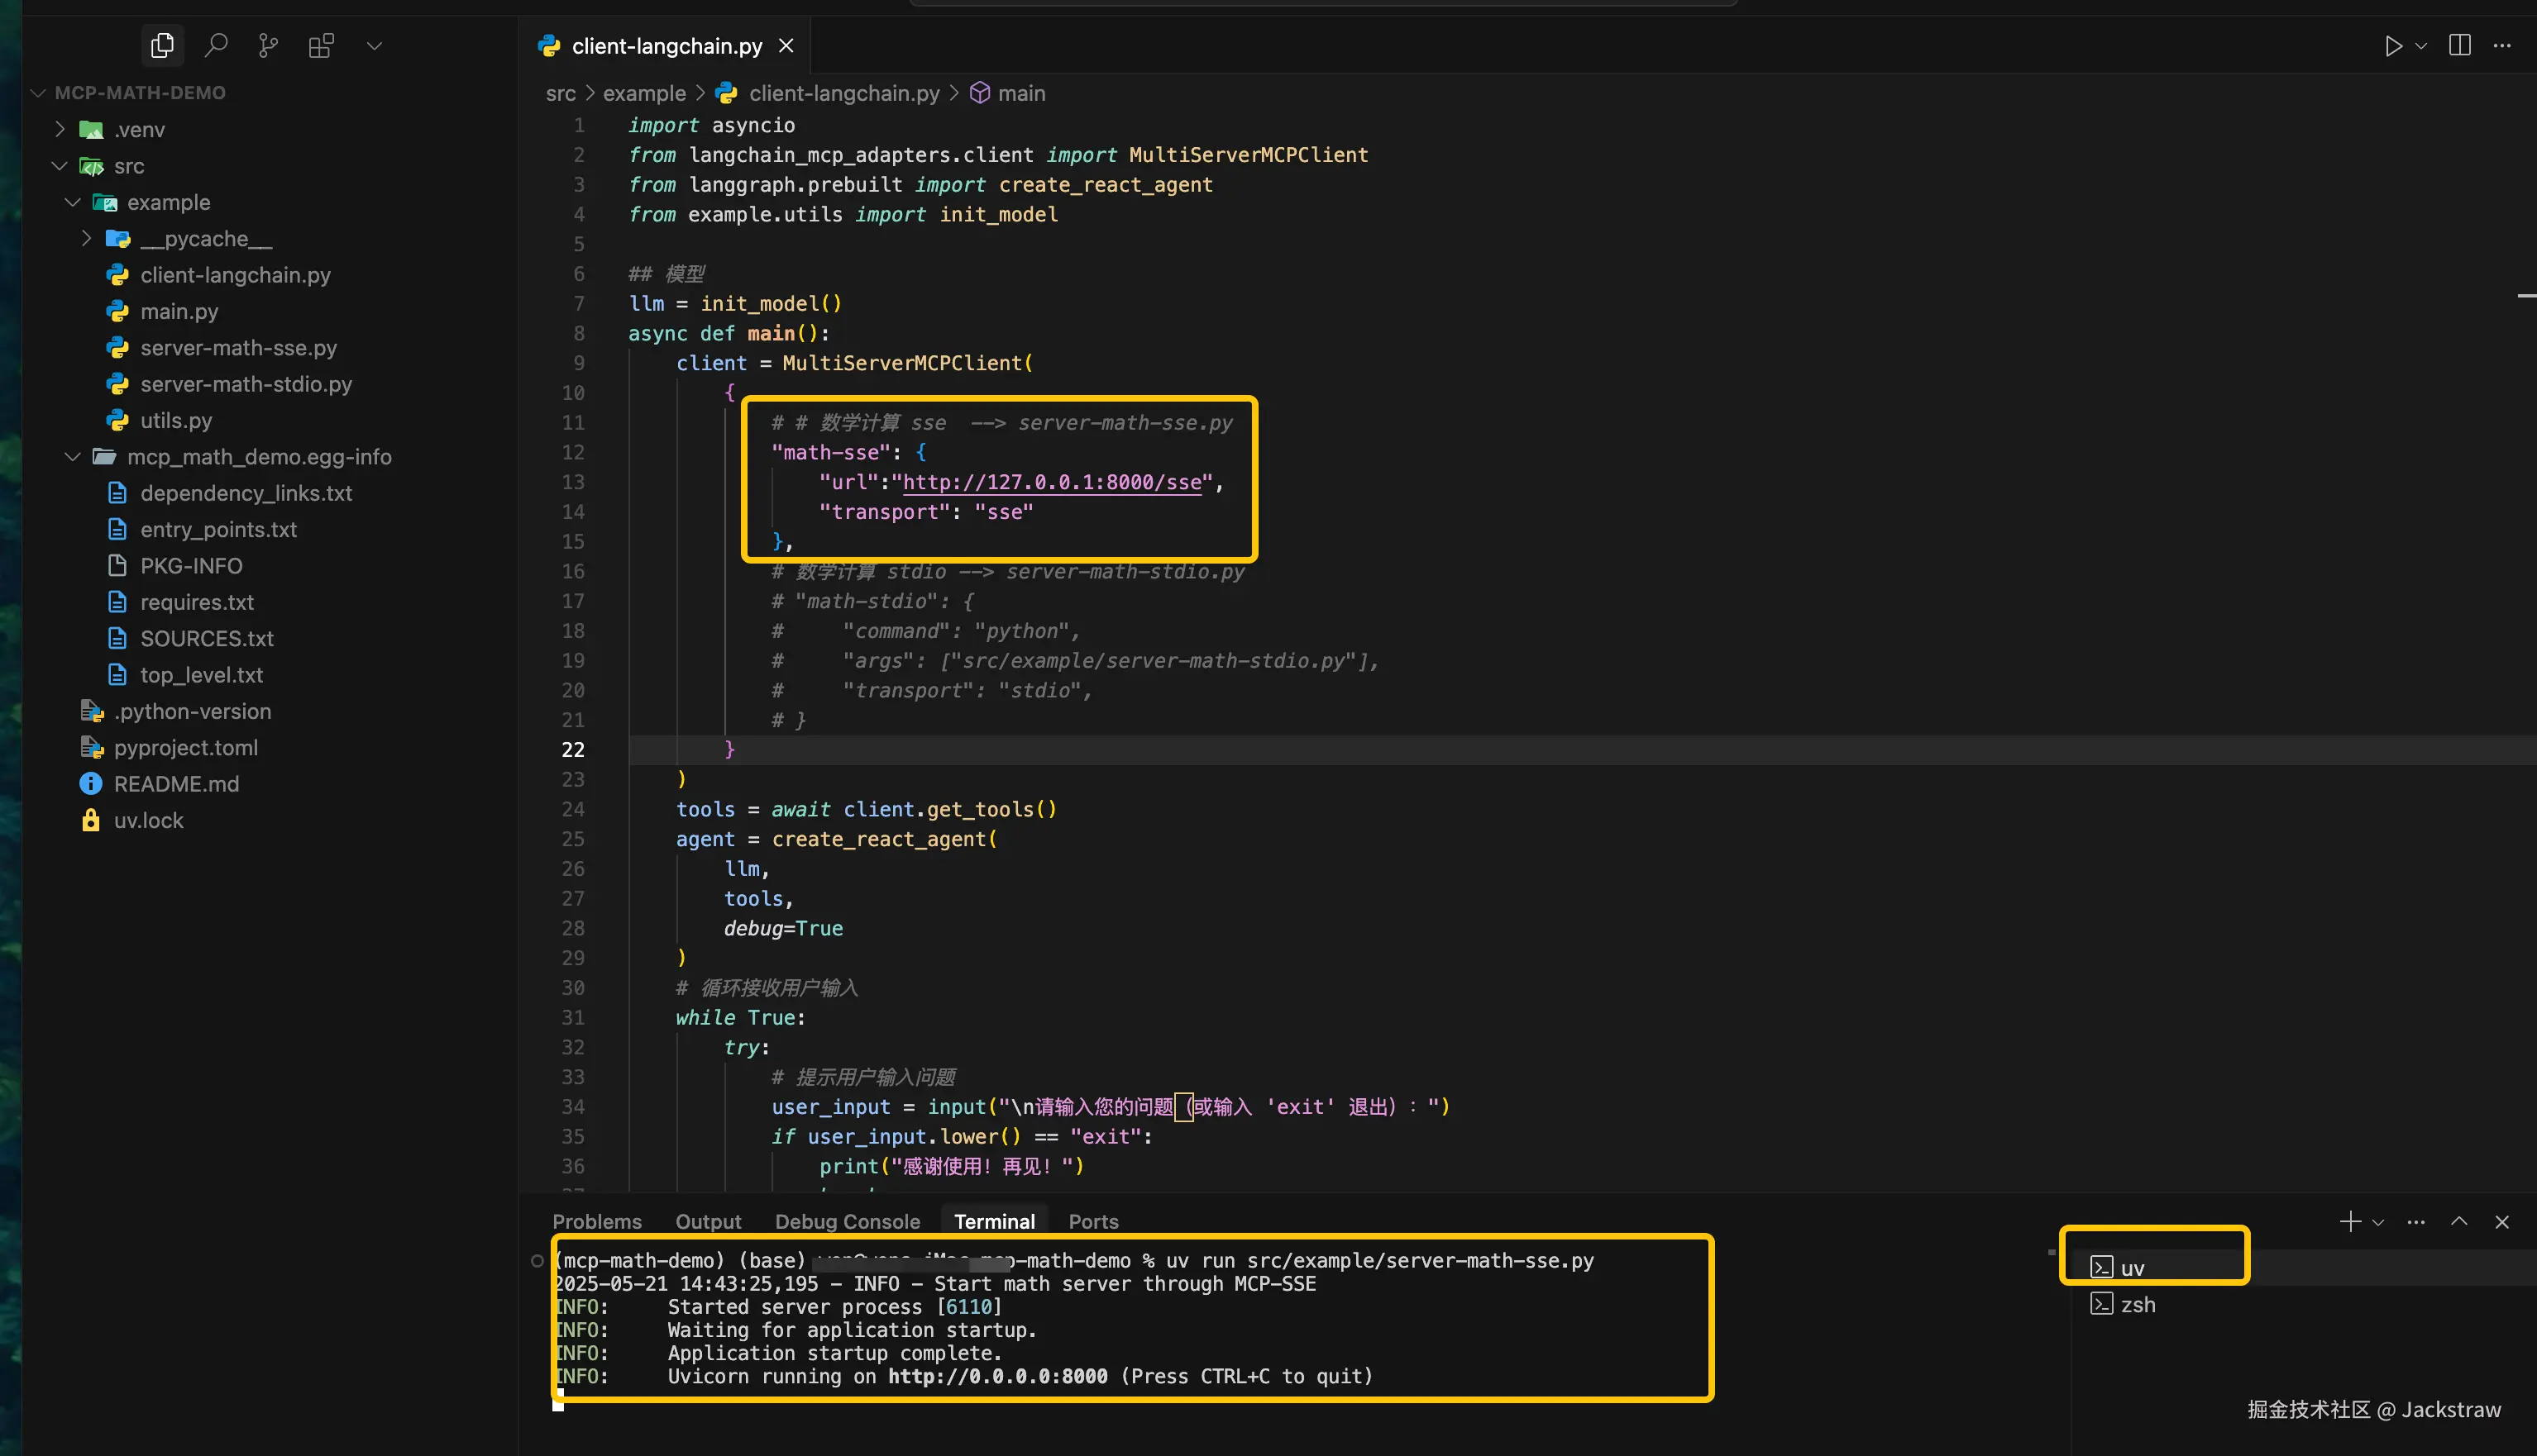The height and width of the screenshot is (1456, 2537).
Task: Open the Search view icon
Action: [216, 45]
